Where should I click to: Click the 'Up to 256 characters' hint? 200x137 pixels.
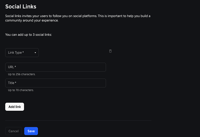point(22,74)
